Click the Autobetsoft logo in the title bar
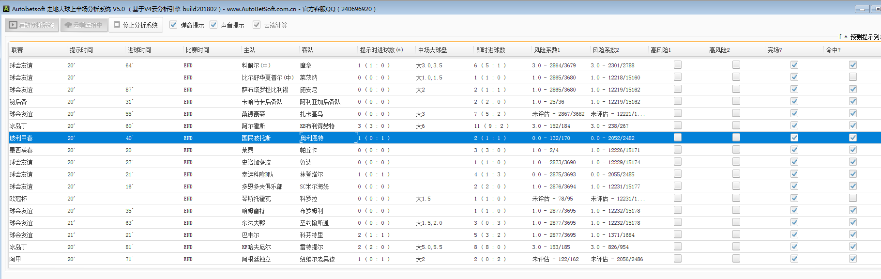This screenshot has height=279, width=881. pyautogui.click(x=6, y=9)
